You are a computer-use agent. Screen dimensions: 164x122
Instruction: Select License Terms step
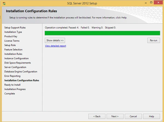(x=12, y=41)
